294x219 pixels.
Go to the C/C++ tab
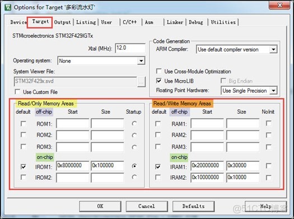click(129, 22)
